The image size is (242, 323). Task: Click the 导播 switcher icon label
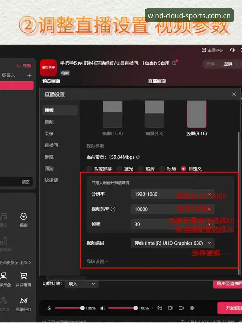point(24,66)
